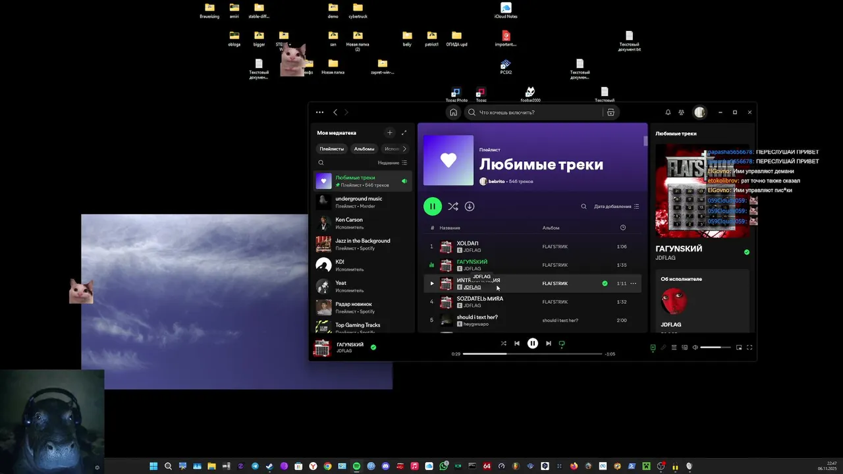Open the miniplayer
Viewport: 843px width, 474px height.
click(x=739, y=348)
